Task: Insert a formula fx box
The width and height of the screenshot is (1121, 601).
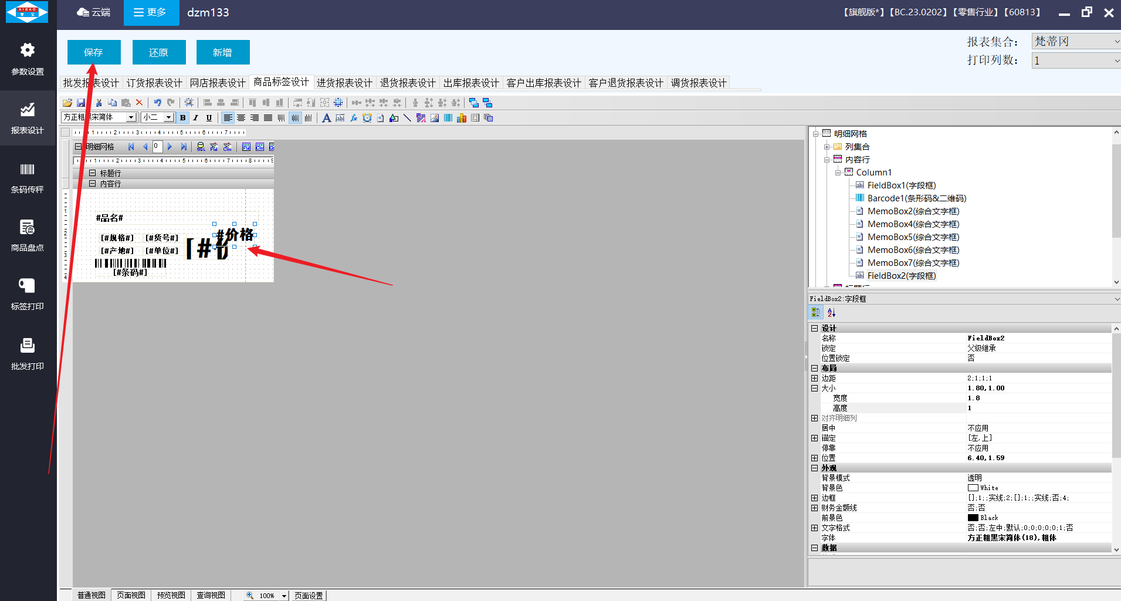Action: (354, 118)
